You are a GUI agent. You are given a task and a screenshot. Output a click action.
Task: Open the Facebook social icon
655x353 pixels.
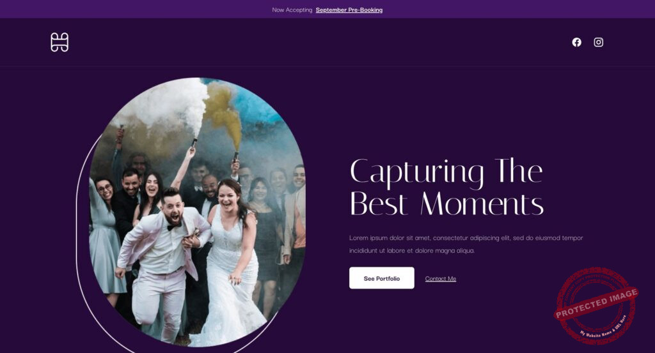tap(576, 42)
